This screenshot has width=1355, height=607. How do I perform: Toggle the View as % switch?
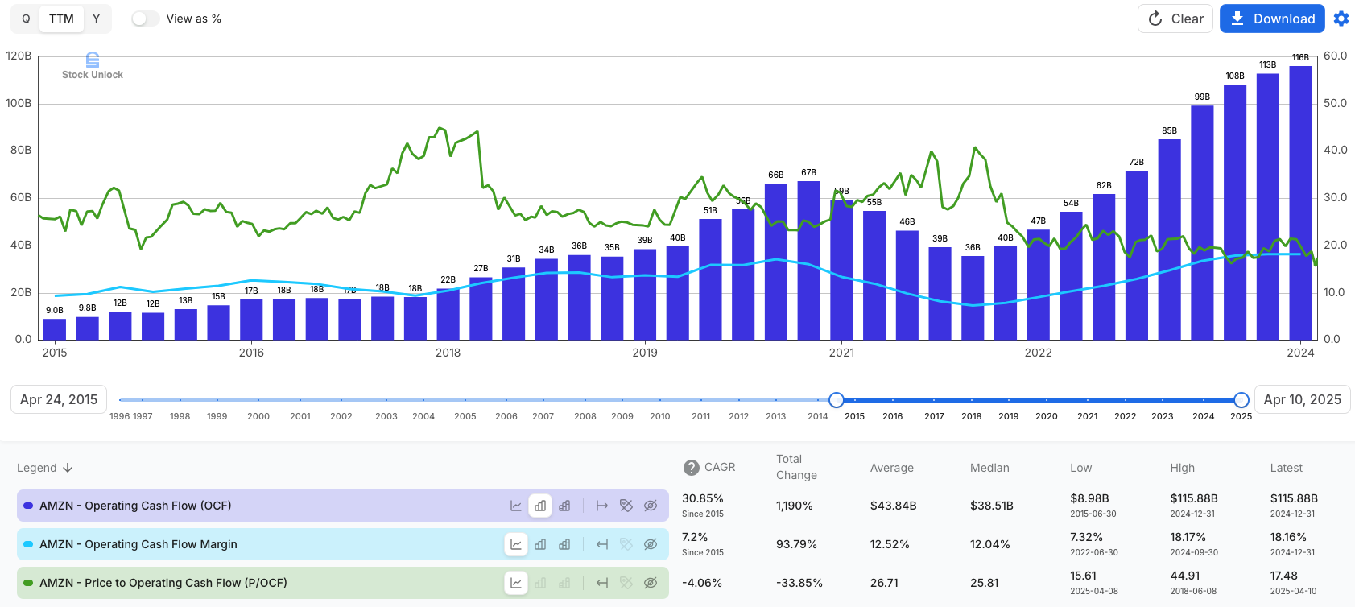tap(145, 19)
